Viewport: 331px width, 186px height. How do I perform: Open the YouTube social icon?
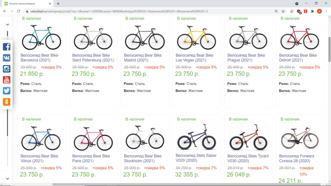(6, 80)
